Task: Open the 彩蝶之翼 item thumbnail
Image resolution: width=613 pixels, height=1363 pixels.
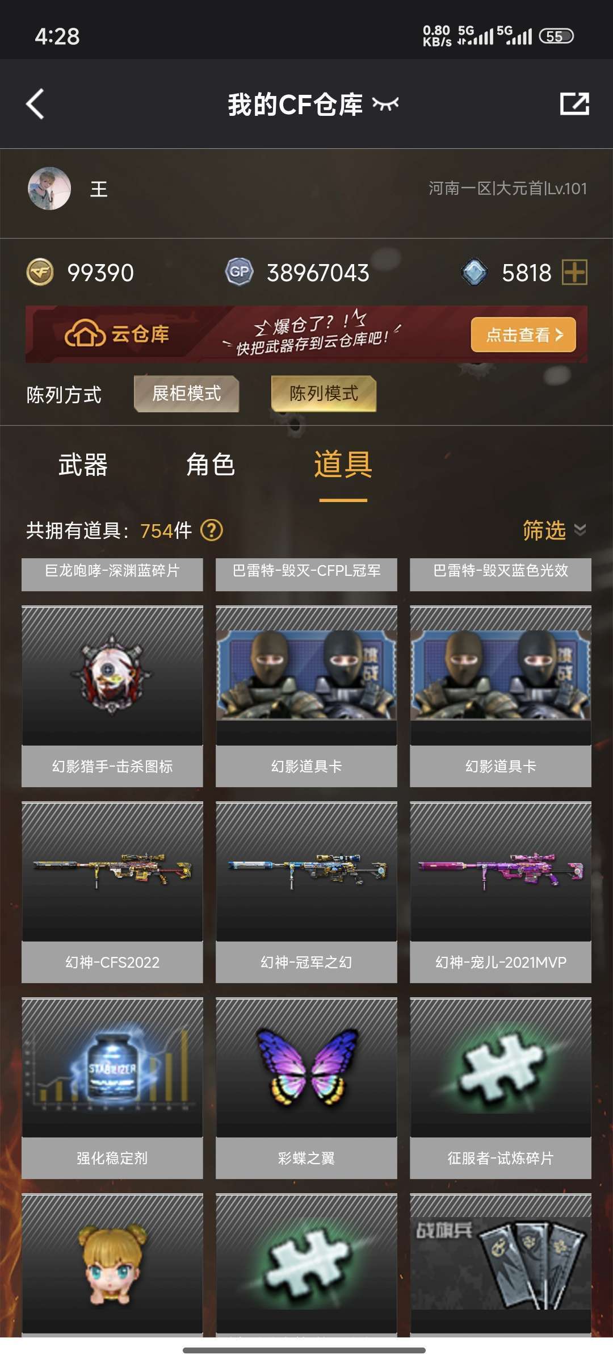Action: pos(306,1068)
